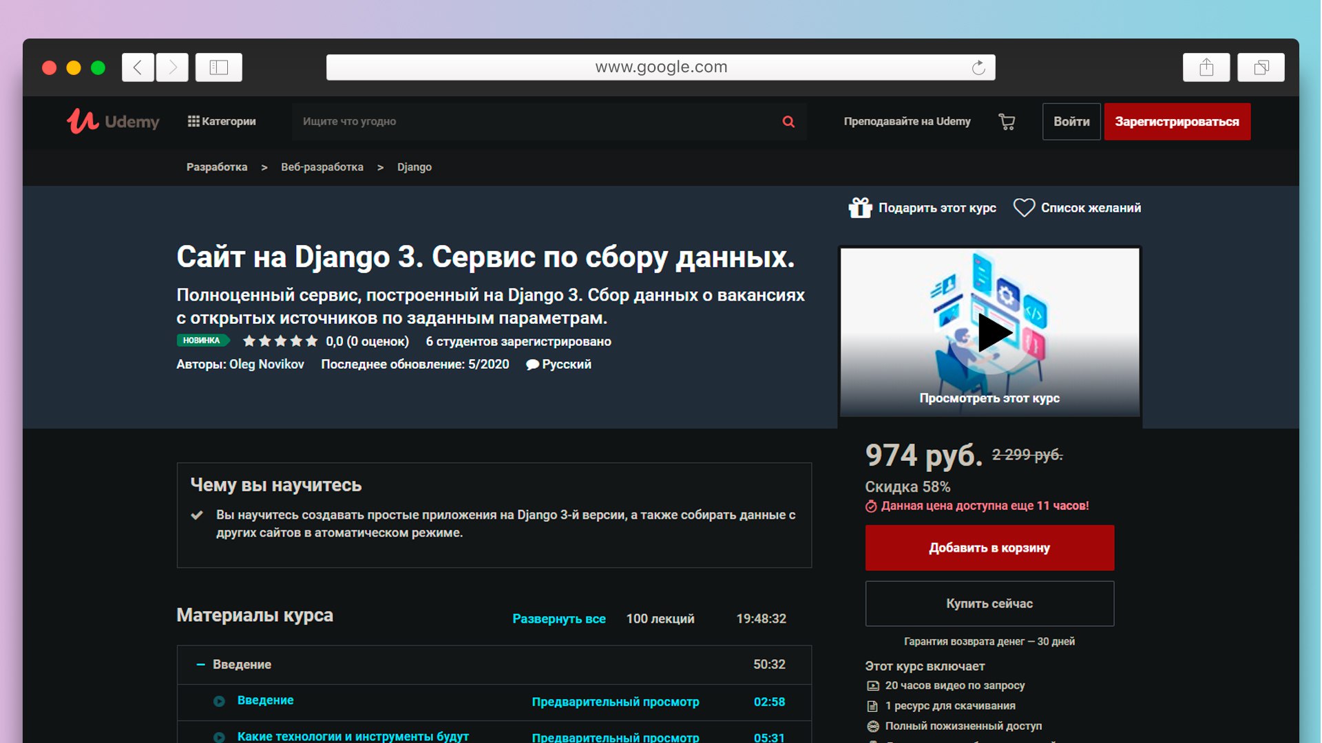
Task: Click the five-star rating icons
Action: 280,341
